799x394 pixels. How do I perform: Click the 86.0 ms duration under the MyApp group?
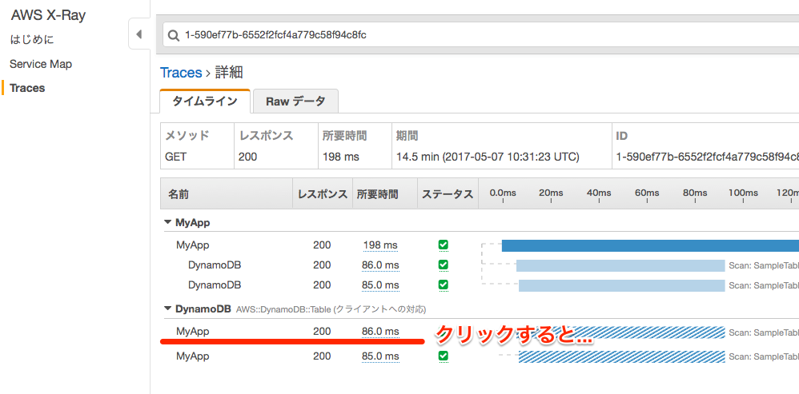click(x=380, y=265)
